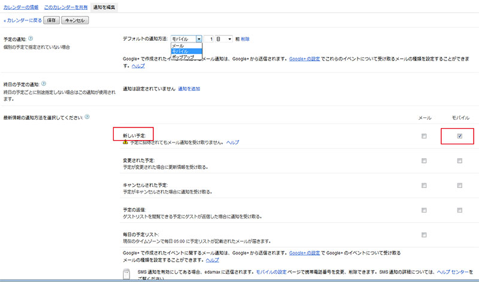
Task: Click the mobile phone SMS icon
Action: point(126,274)
